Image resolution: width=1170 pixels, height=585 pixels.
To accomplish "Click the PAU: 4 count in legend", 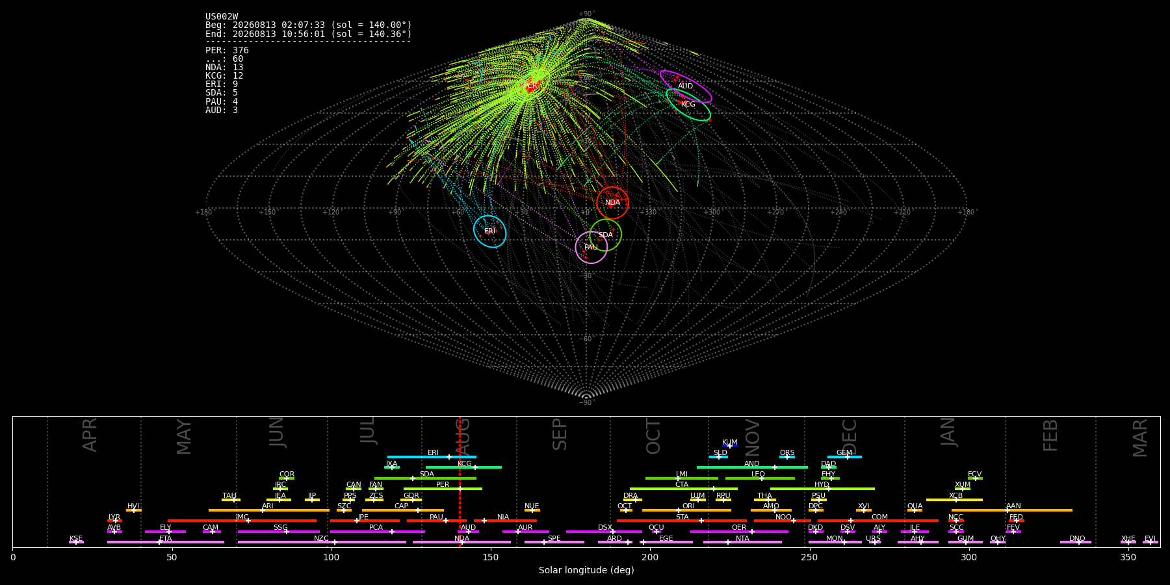I will point(222,102).
